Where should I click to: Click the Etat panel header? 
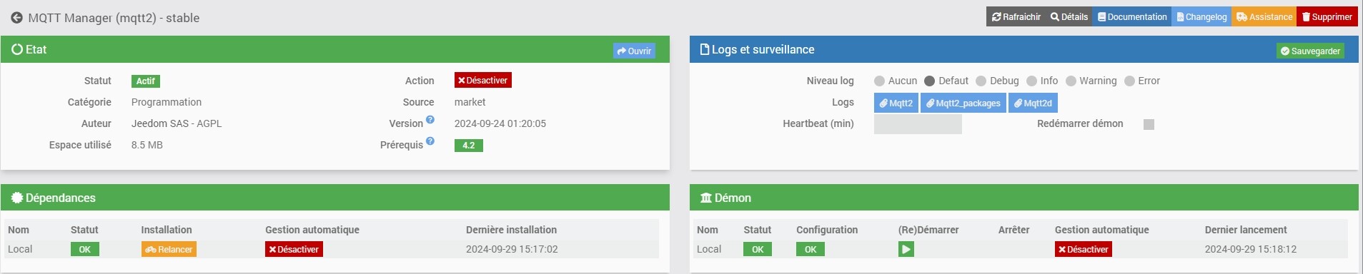(x=335, y=49)
